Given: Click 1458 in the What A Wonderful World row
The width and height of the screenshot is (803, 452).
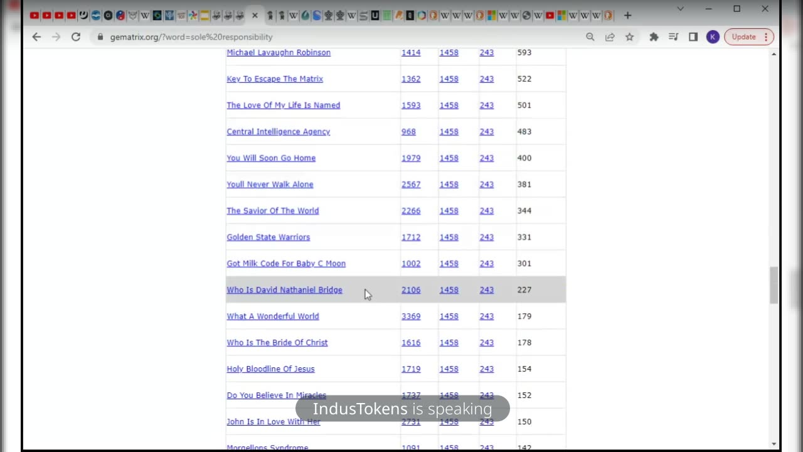Looking at the screenshot, I should [449, 316].
